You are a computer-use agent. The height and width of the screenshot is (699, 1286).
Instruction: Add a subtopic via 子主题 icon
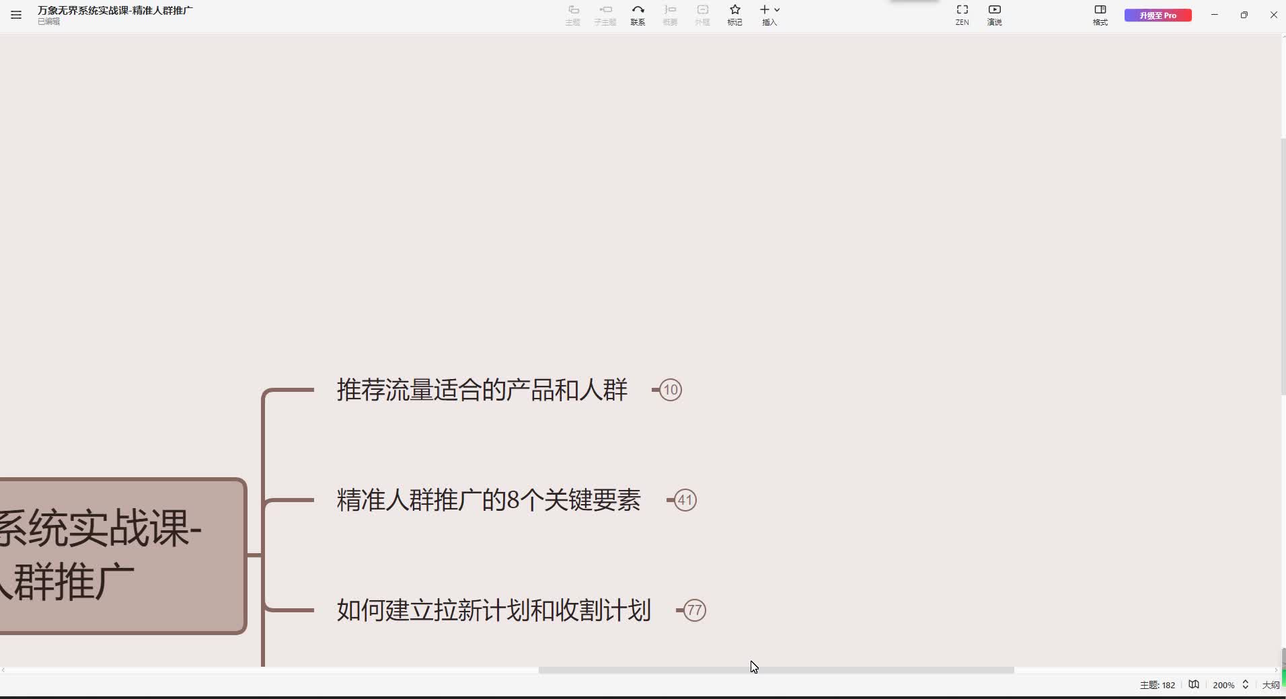[605, 15]
